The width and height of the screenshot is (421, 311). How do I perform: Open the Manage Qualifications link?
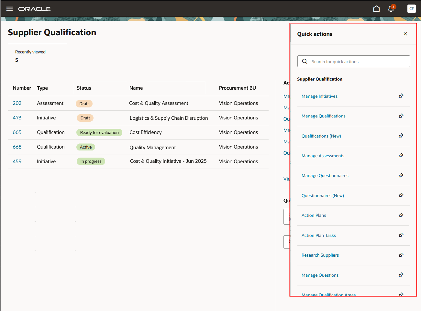point(324,116)
